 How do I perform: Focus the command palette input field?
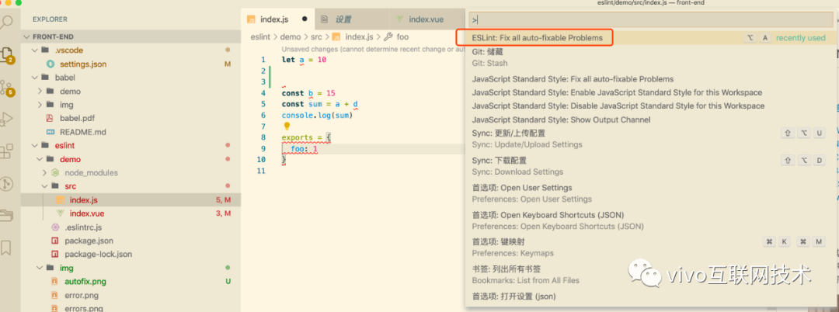click(x=651, y=19)
